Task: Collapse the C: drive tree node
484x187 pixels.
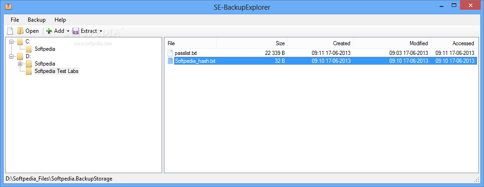Action: 12,42
